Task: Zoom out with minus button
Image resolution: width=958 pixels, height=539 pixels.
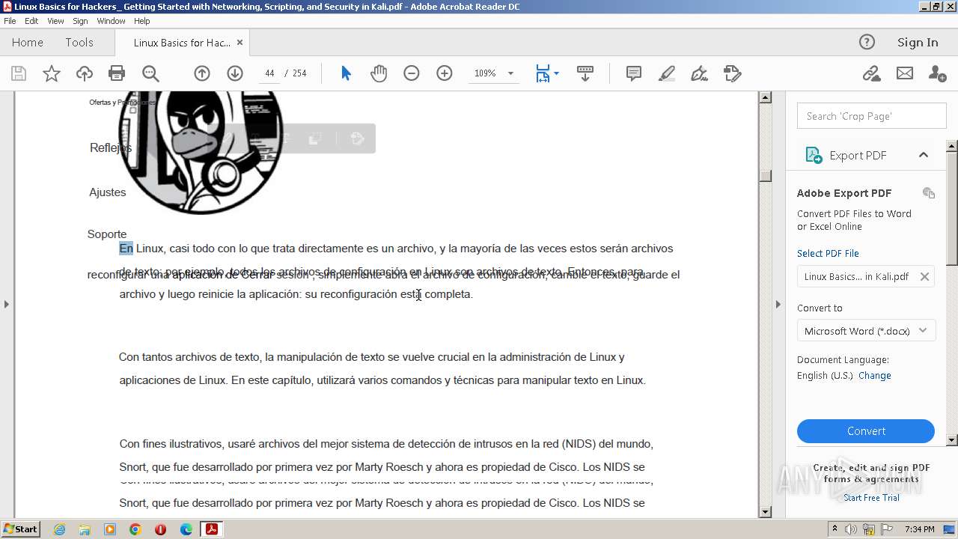Action: click(412, 73)
